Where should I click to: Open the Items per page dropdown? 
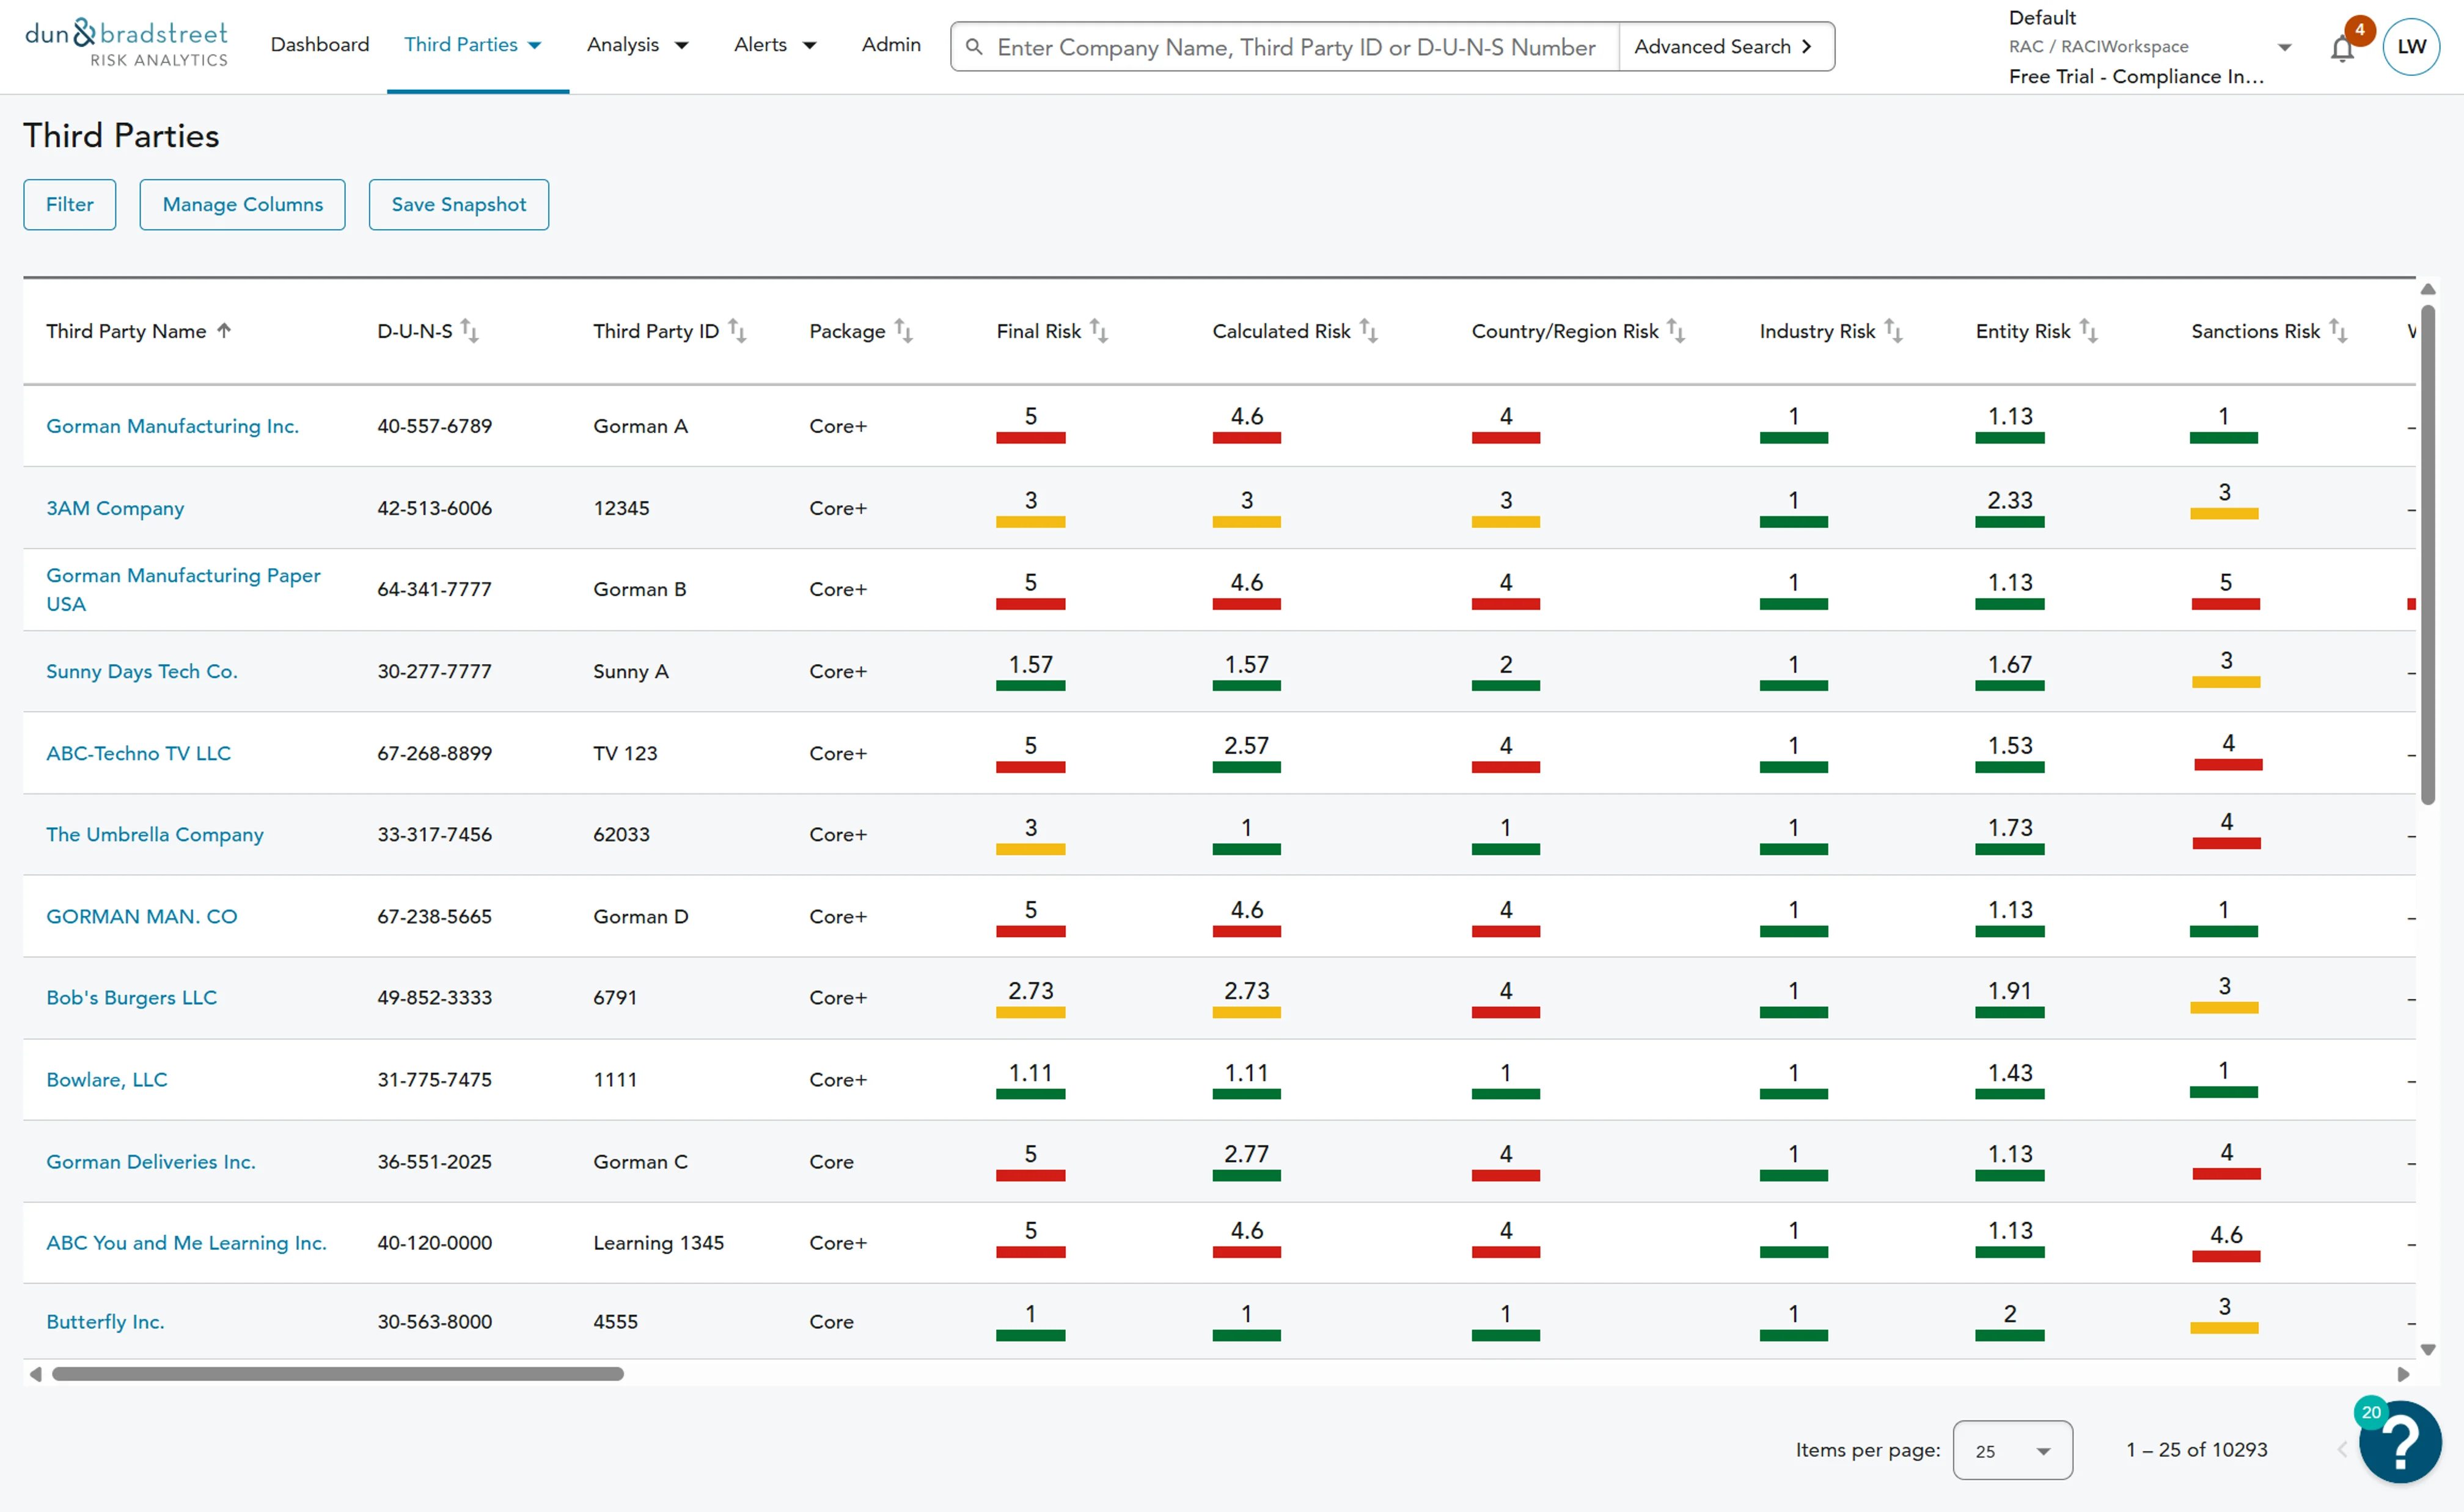2012,1450
